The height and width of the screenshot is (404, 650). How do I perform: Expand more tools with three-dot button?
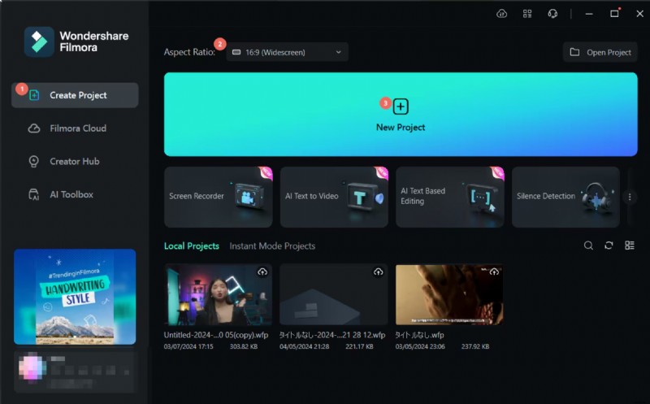[x=630, y=197]
